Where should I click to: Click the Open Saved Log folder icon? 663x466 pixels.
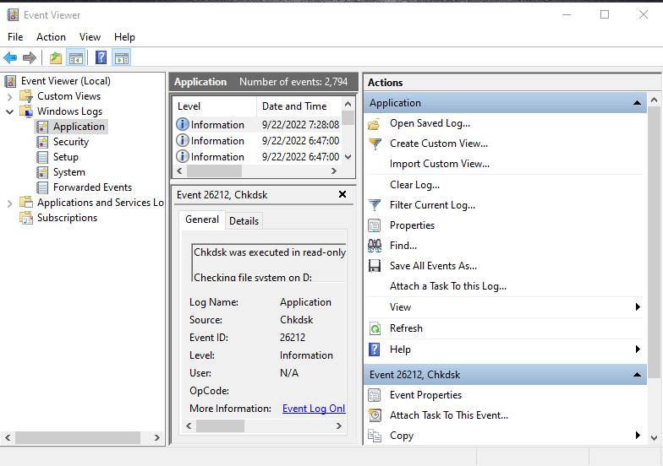(x=374, y=124)
